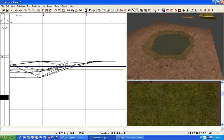
Task: Open the Patch menu
Action: pyautogui.click(x=64, y=6)
